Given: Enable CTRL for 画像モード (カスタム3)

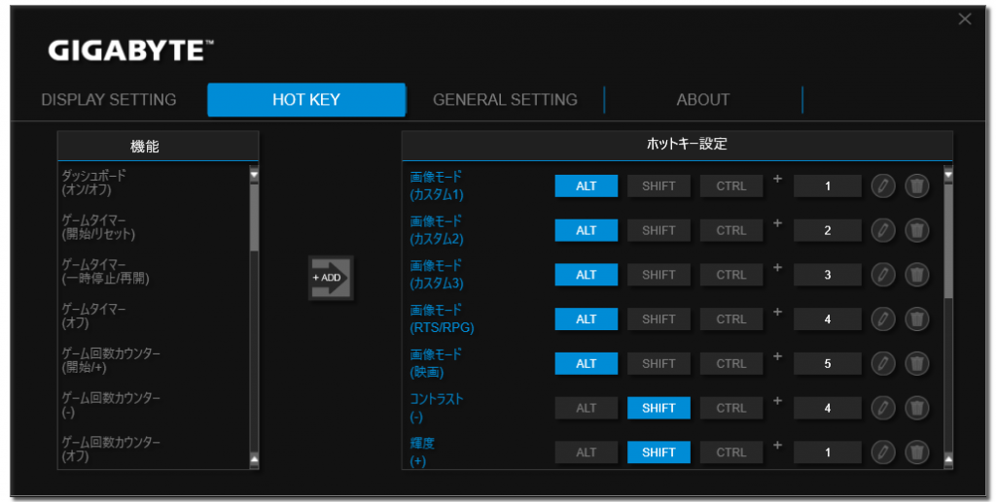Looking at the screenshot, I should pos(731,275).
